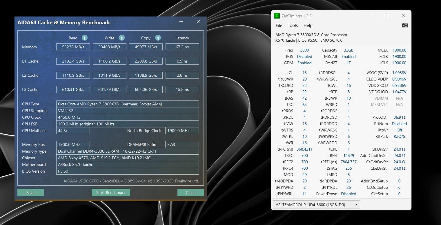Select the L3 Cache read value 610.31 GB/s

[x=73, y=89]
